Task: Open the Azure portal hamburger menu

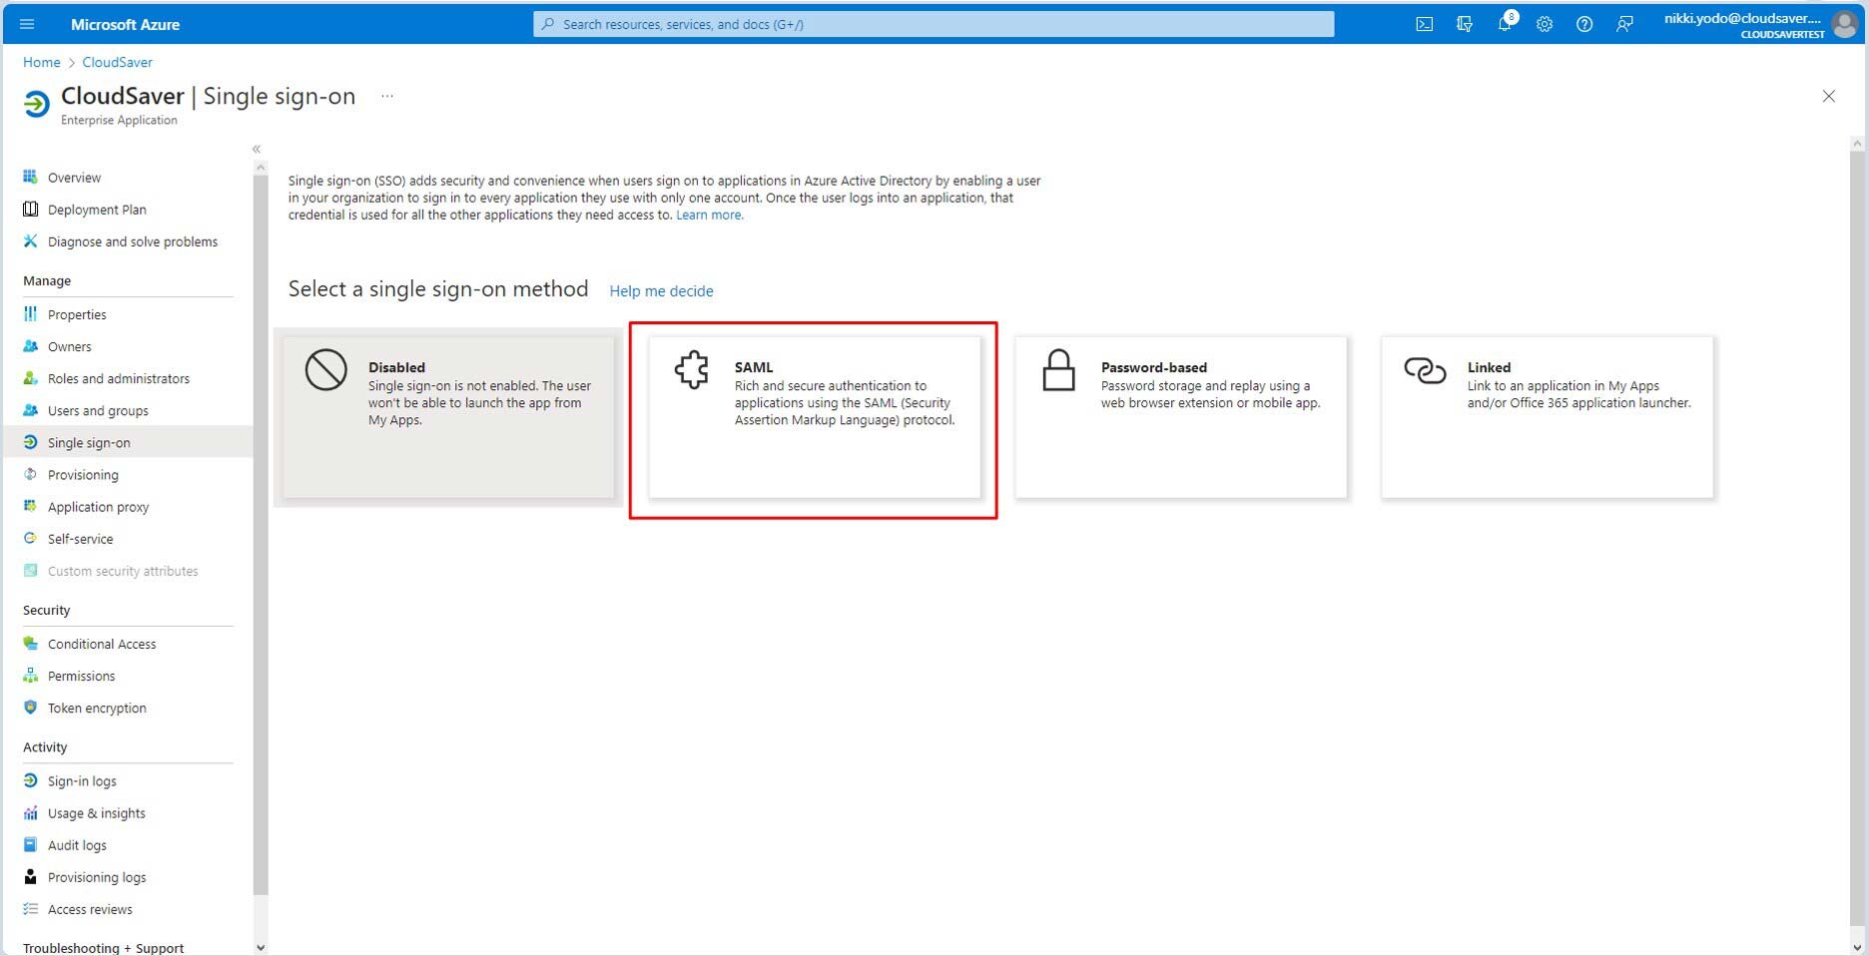Action: (27, 24)
